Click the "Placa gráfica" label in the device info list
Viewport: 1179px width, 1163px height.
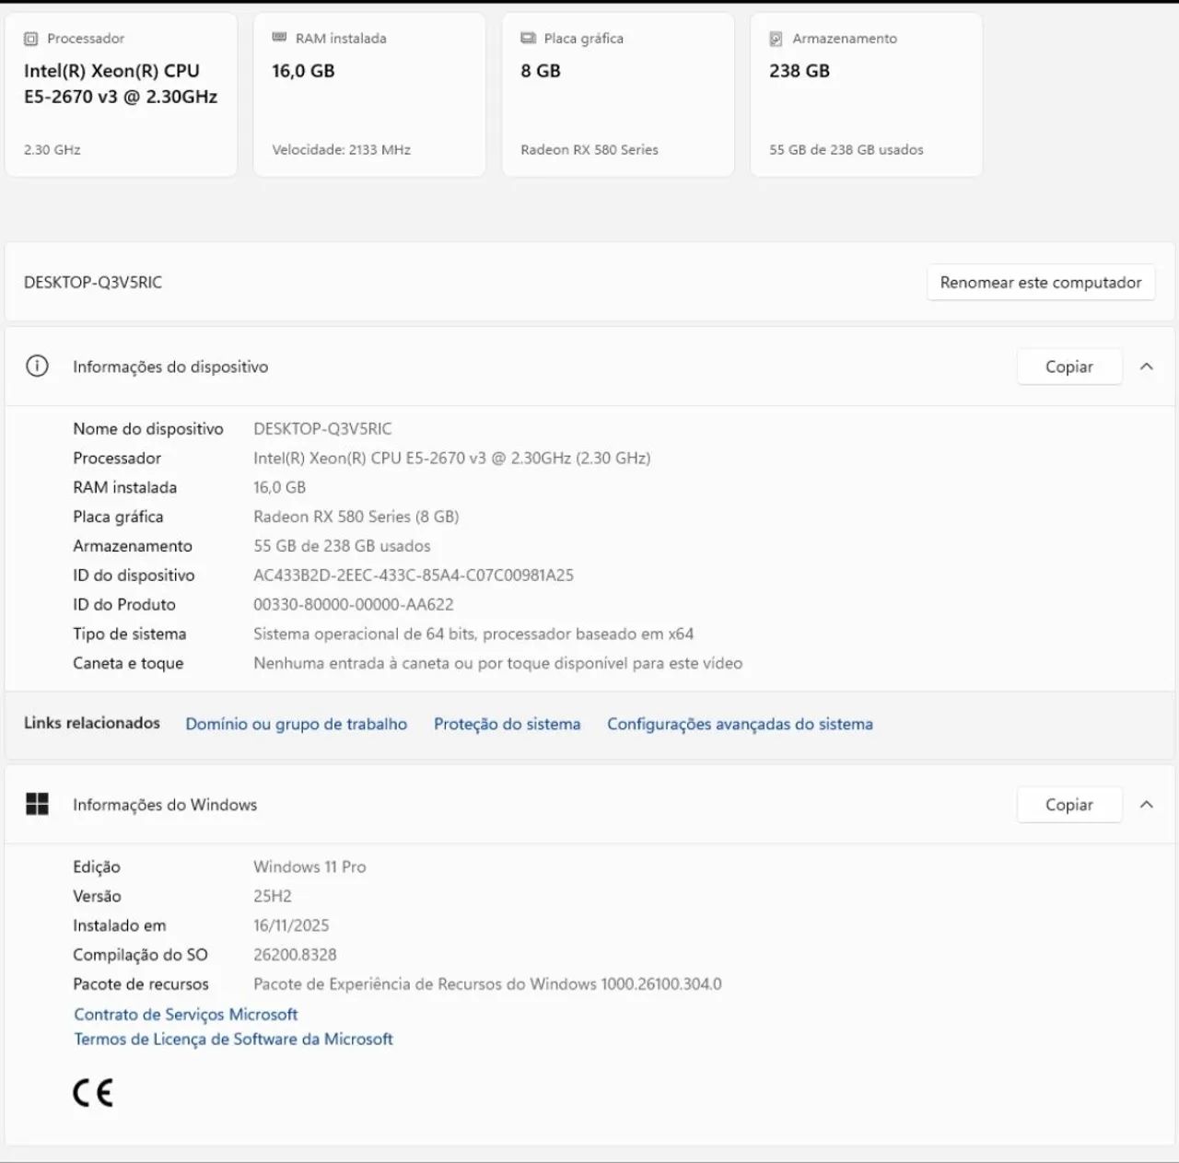tap(118, 518)
